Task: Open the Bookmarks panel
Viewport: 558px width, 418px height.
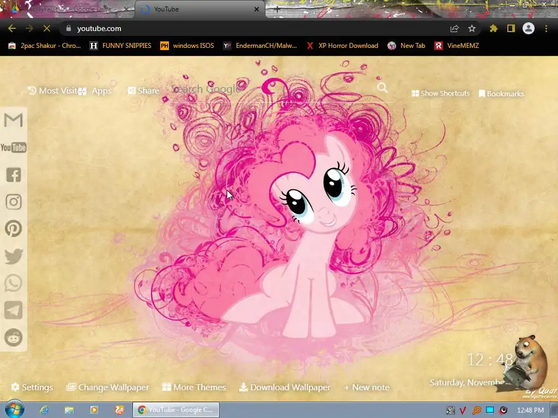Action: pos(501,94)
